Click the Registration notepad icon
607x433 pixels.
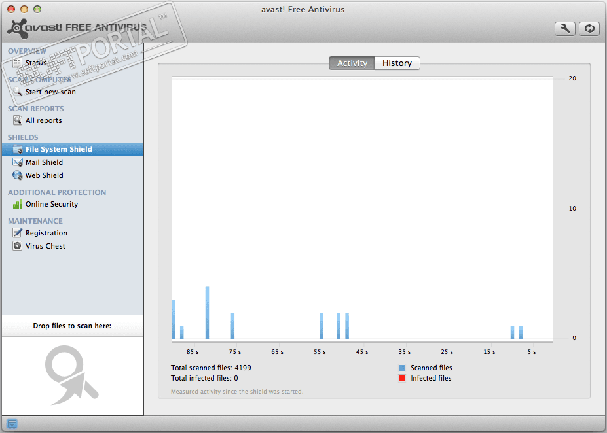coord(18,233)
